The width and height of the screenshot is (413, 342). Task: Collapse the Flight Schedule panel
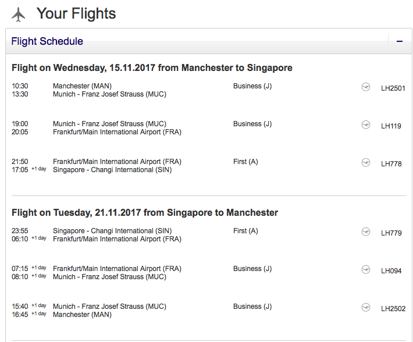(x=400, y=41)
